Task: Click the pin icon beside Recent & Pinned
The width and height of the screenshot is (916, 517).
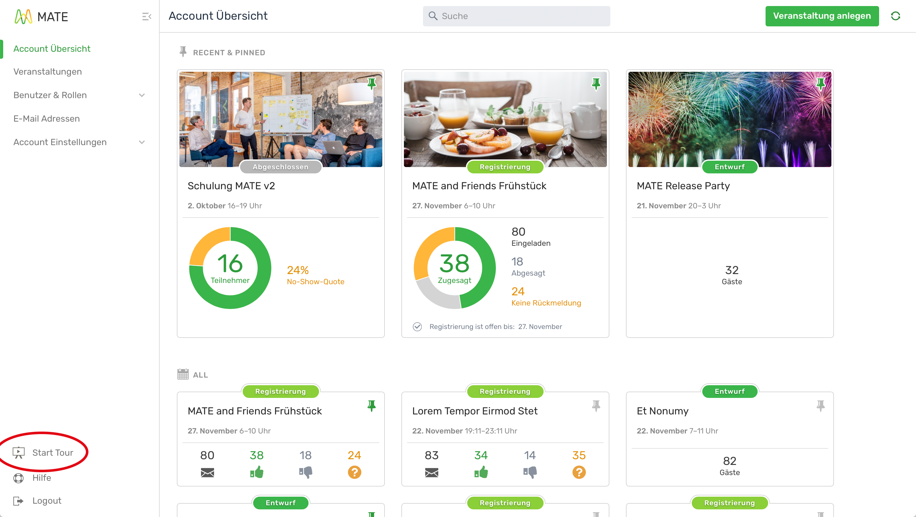Action: coord(183,52)
